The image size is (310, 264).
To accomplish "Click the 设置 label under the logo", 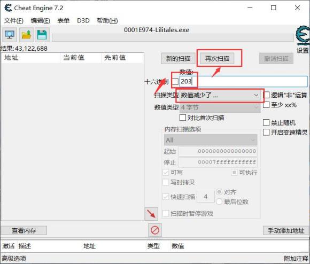I will (x=303, y=50).
